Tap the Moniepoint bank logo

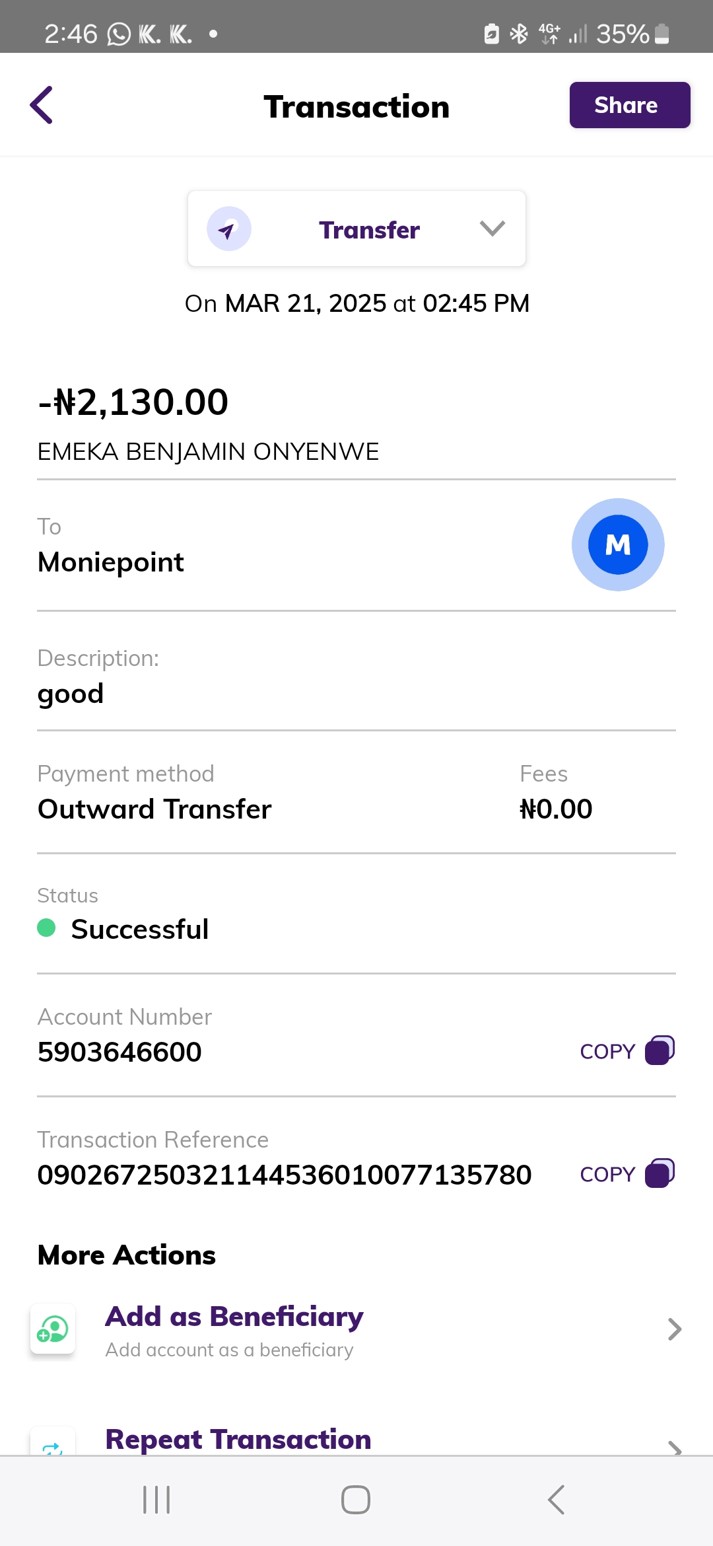coord(617,544)
